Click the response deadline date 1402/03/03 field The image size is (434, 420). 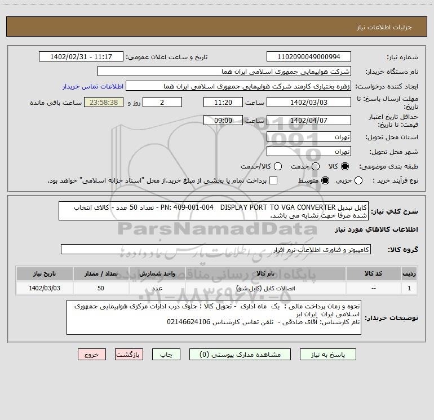point(309,102)
